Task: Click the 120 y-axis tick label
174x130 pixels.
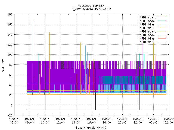Action: pyautogui.click(x=10, y=45)
